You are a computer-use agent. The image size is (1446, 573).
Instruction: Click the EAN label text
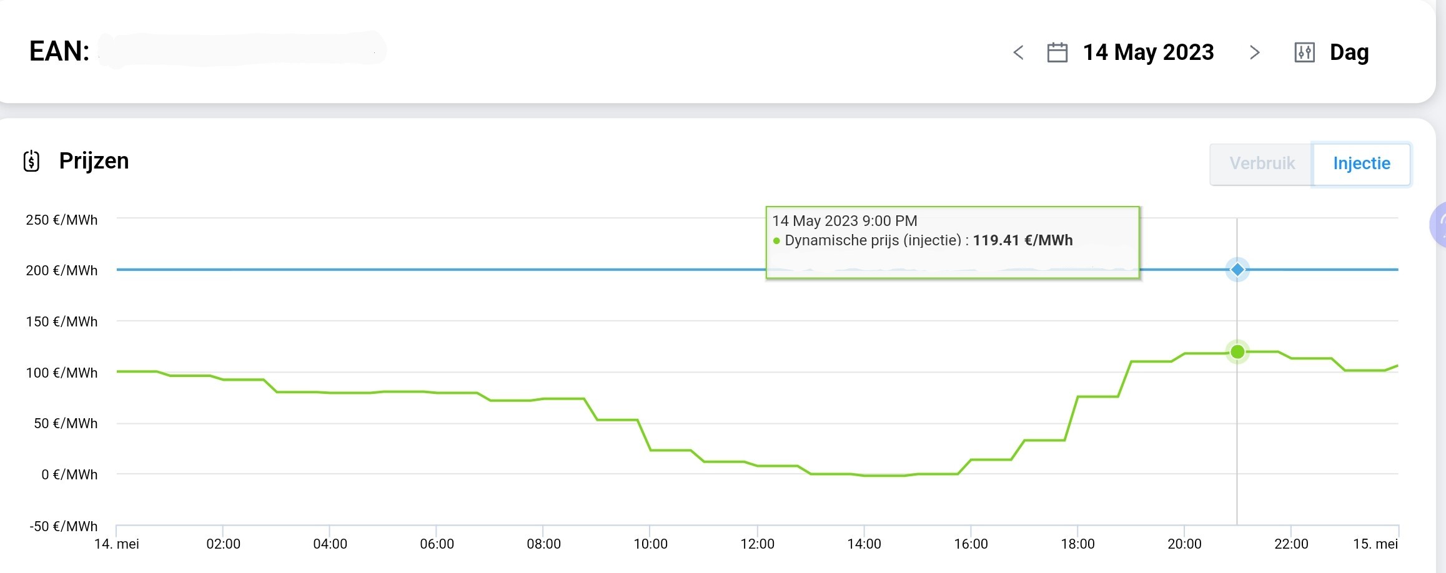click(x=59, y=51)
